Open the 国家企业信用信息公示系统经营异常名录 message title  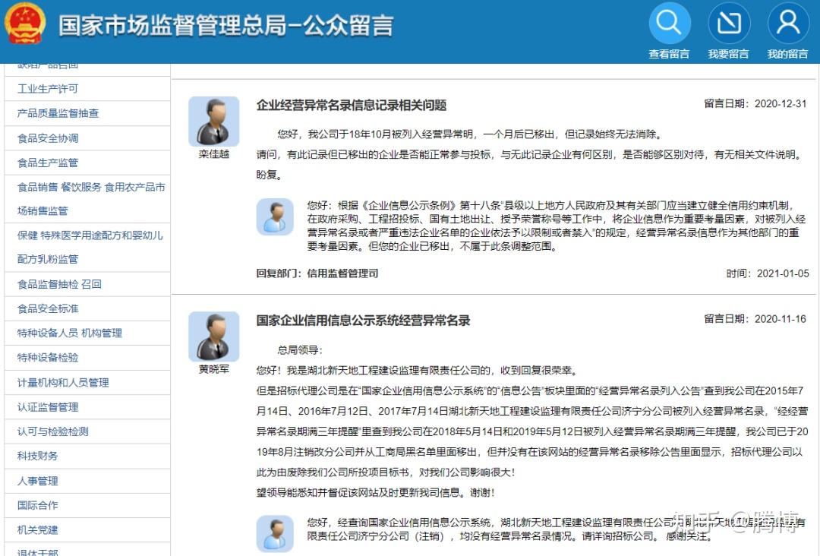[363, 320]
